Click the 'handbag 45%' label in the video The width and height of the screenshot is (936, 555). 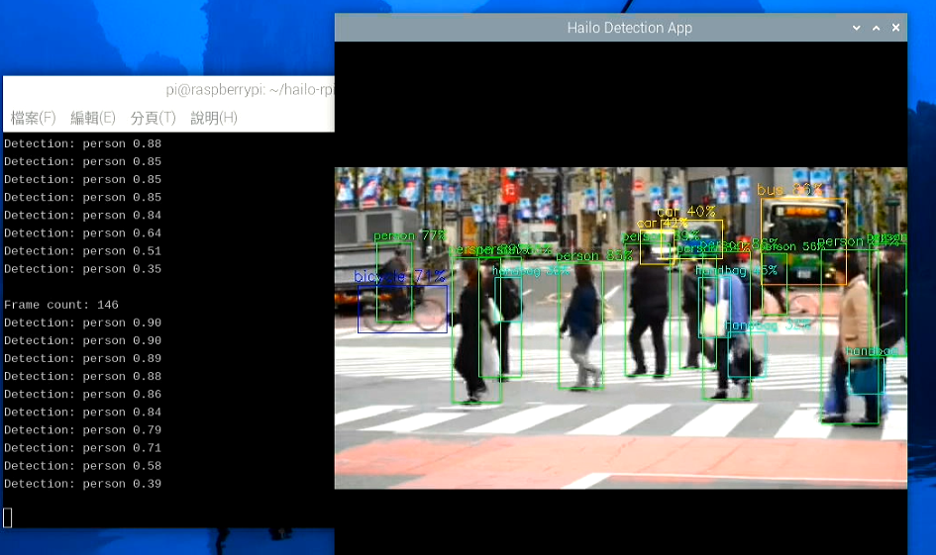tap(737, 271)
